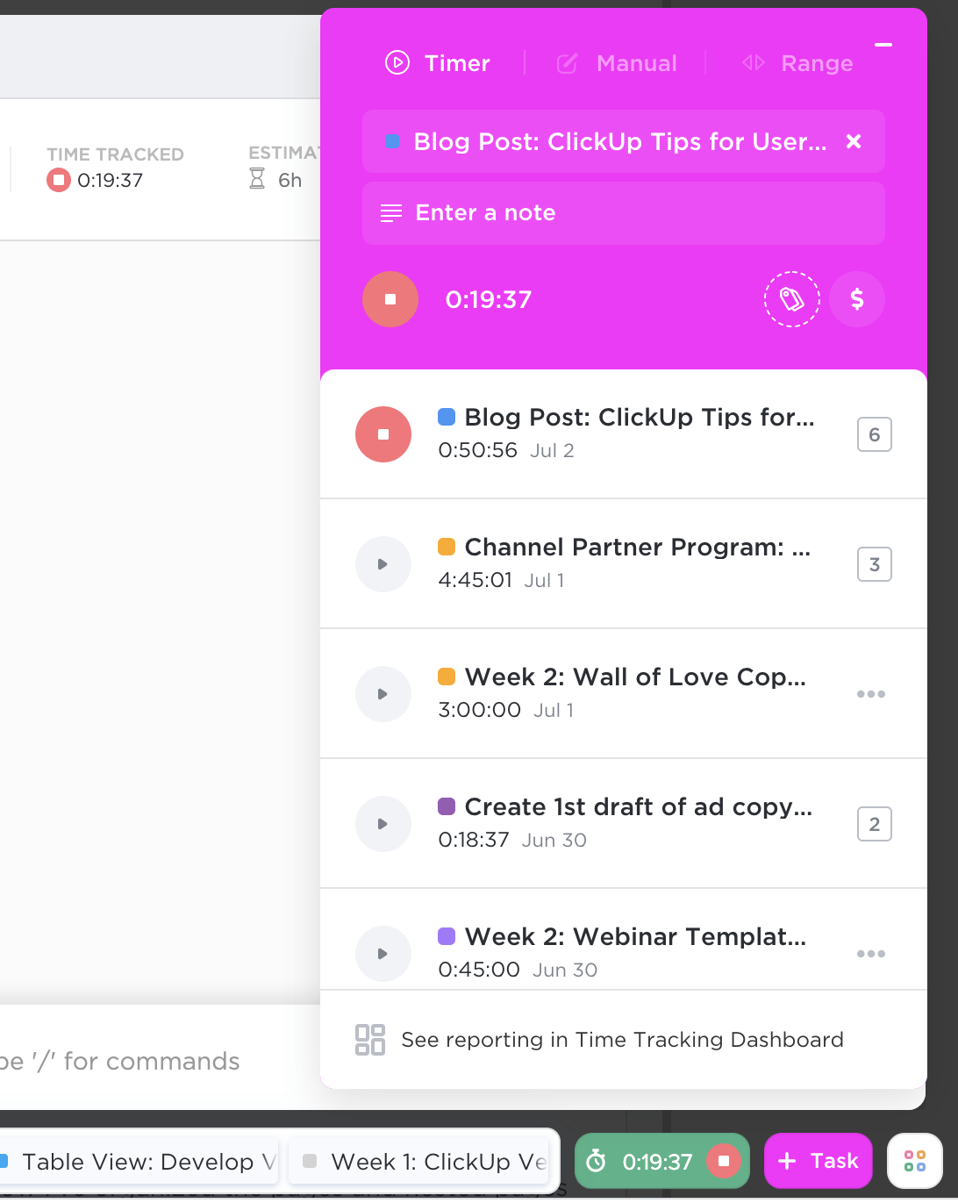Image resolution: width=958 pixels, height=1203 pixels.
Task: Open See reporting in Time Tracking Dashboard
Action: point(621,1040)
